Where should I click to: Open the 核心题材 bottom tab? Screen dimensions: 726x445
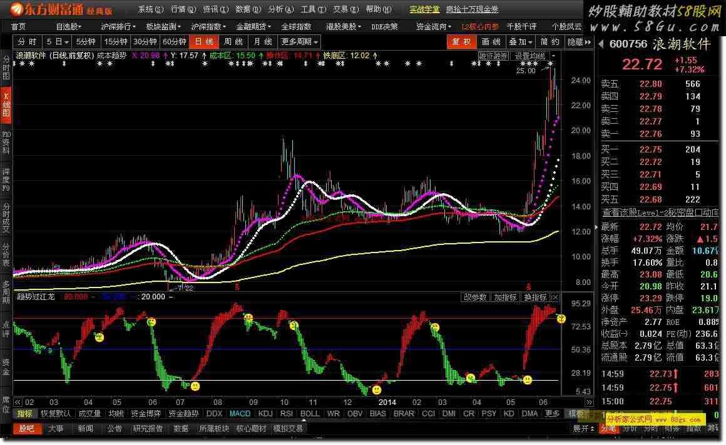coord(251,429)
